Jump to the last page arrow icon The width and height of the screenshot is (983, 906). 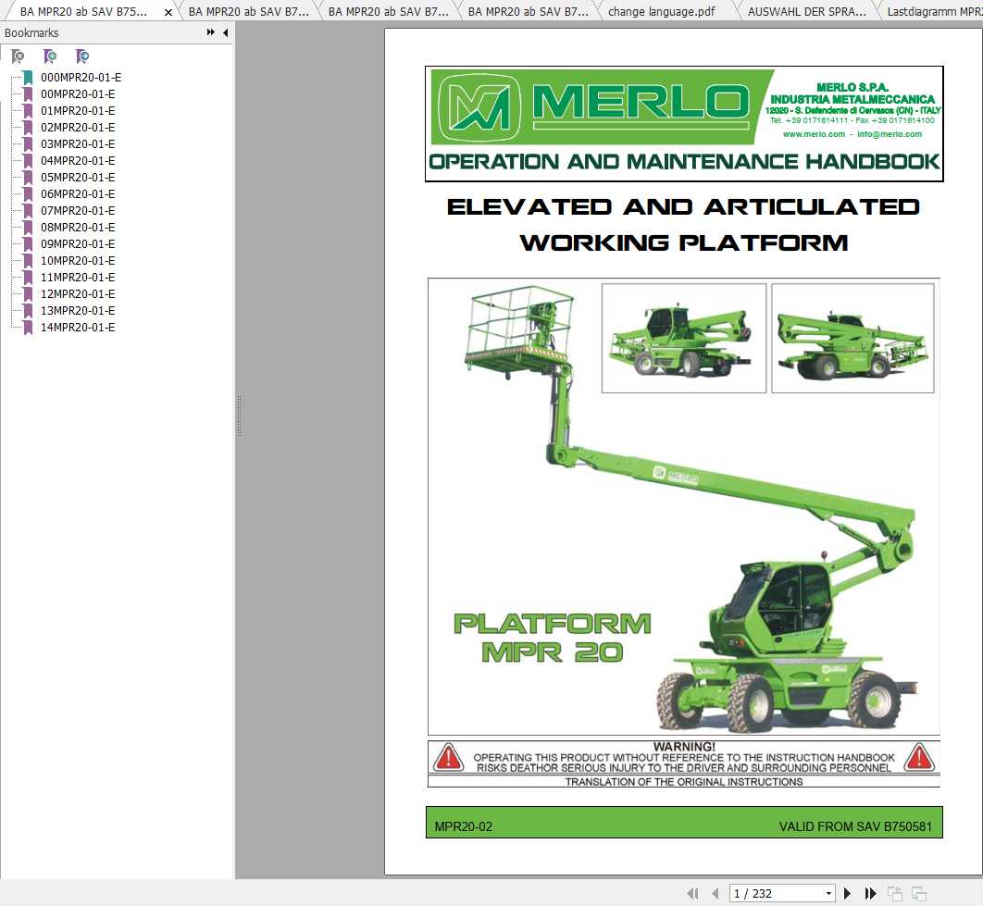[x=869, y=892]
